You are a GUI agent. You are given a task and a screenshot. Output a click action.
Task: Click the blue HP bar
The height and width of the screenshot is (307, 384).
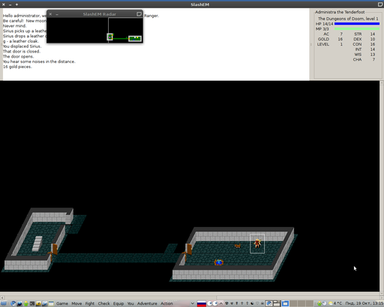point(357,24)
